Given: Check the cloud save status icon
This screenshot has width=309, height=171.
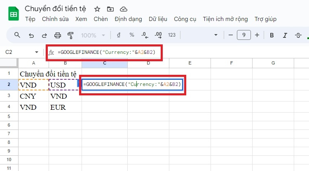Looking at the screenshot, I should pos(123,9).
